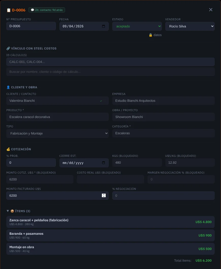
Task: Open the Vendedor dropdown showing Rocío Silva
Action: pyautogui.click(x=190, y=26)
